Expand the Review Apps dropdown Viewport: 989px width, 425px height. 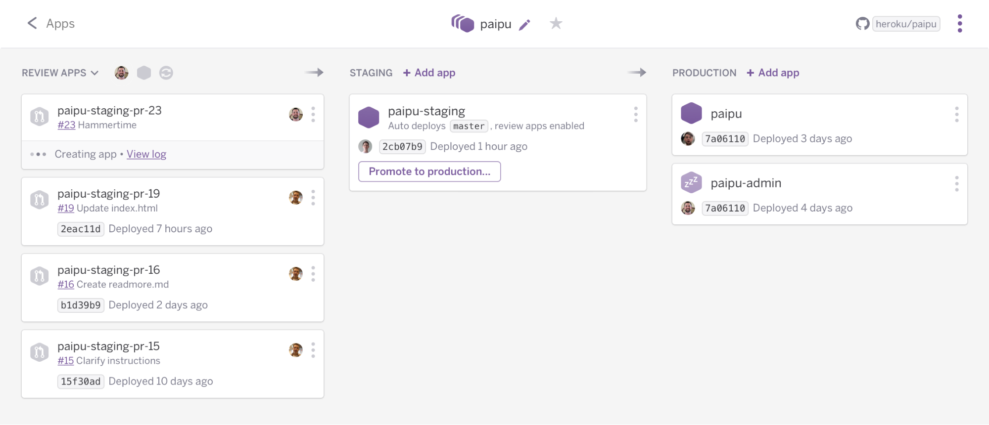coord(94,73)
